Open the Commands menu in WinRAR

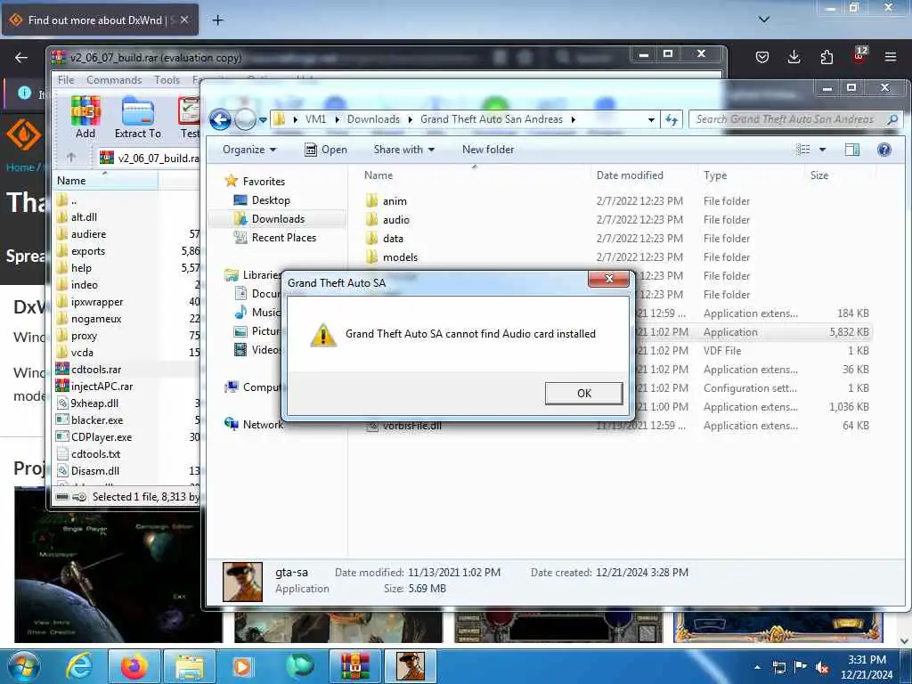(x=114, y=79)
